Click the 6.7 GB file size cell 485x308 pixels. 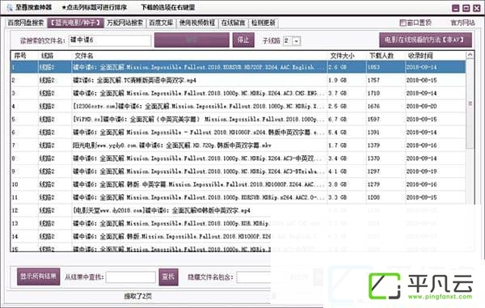pyautogui.click(x=337, y=119)
